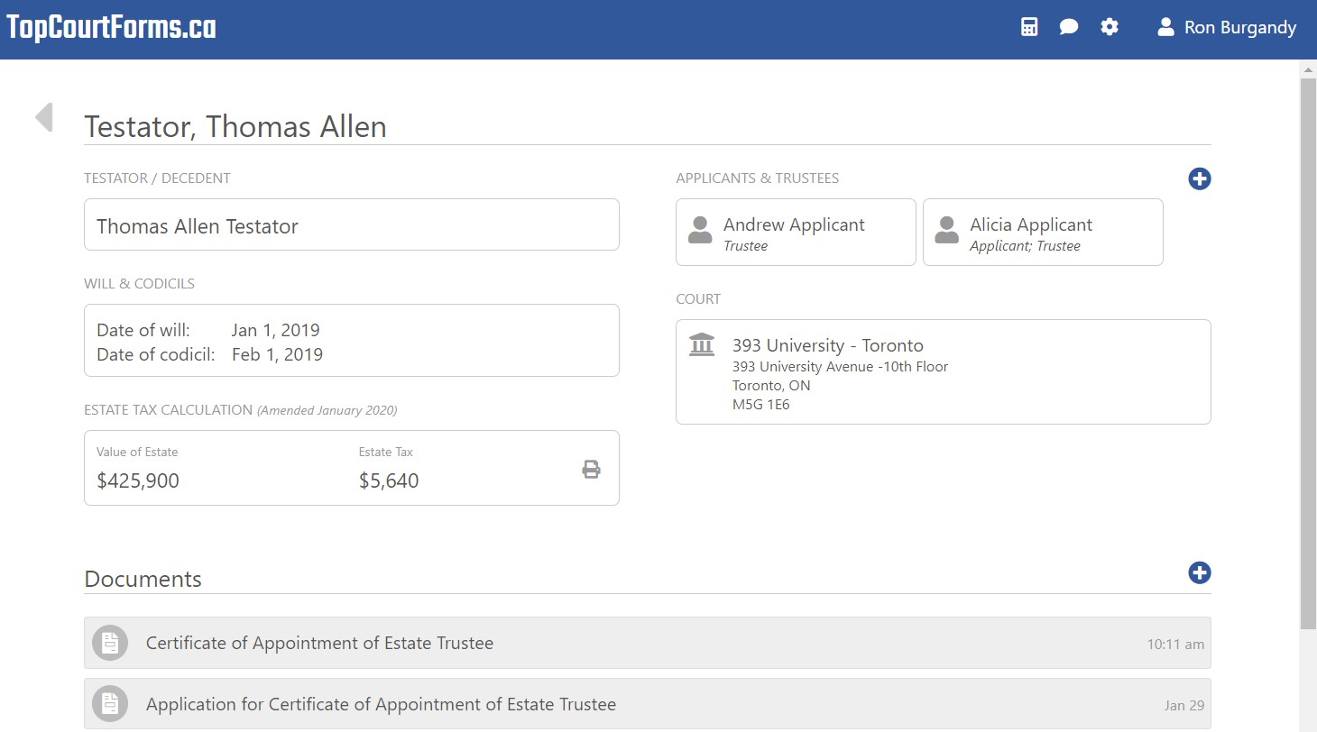Open the Andrew Applicant trustee card
Screen dimensions: 1317x732
click(796, 233)
